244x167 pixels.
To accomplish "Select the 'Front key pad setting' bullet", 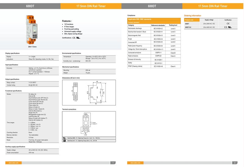I will click(x=71, y=29).
